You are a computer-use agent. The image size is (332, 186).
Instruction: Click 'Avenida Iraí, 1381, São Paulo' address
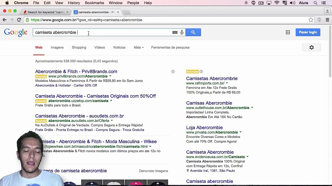(212, 171)
